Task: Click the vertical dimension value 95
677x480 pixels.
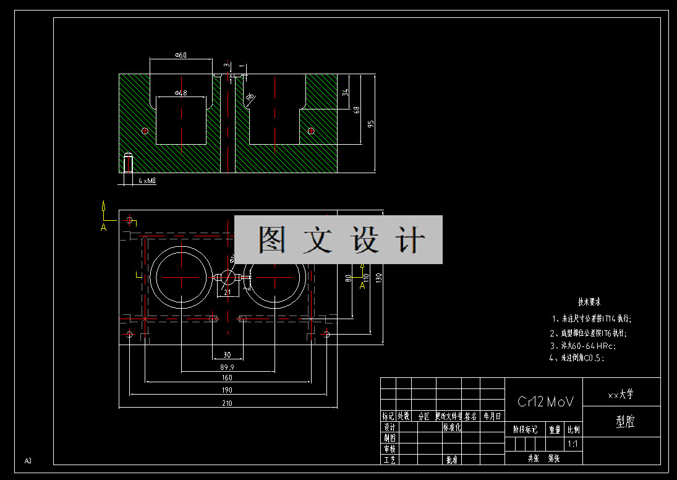Action: [370, 124]
